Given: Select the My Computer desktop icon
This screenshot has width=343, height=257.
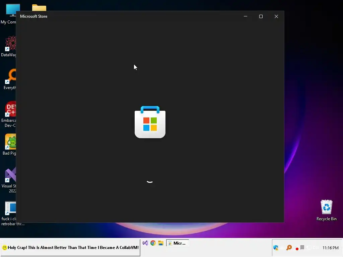Looking at the screenshot, I should (9, 14).
